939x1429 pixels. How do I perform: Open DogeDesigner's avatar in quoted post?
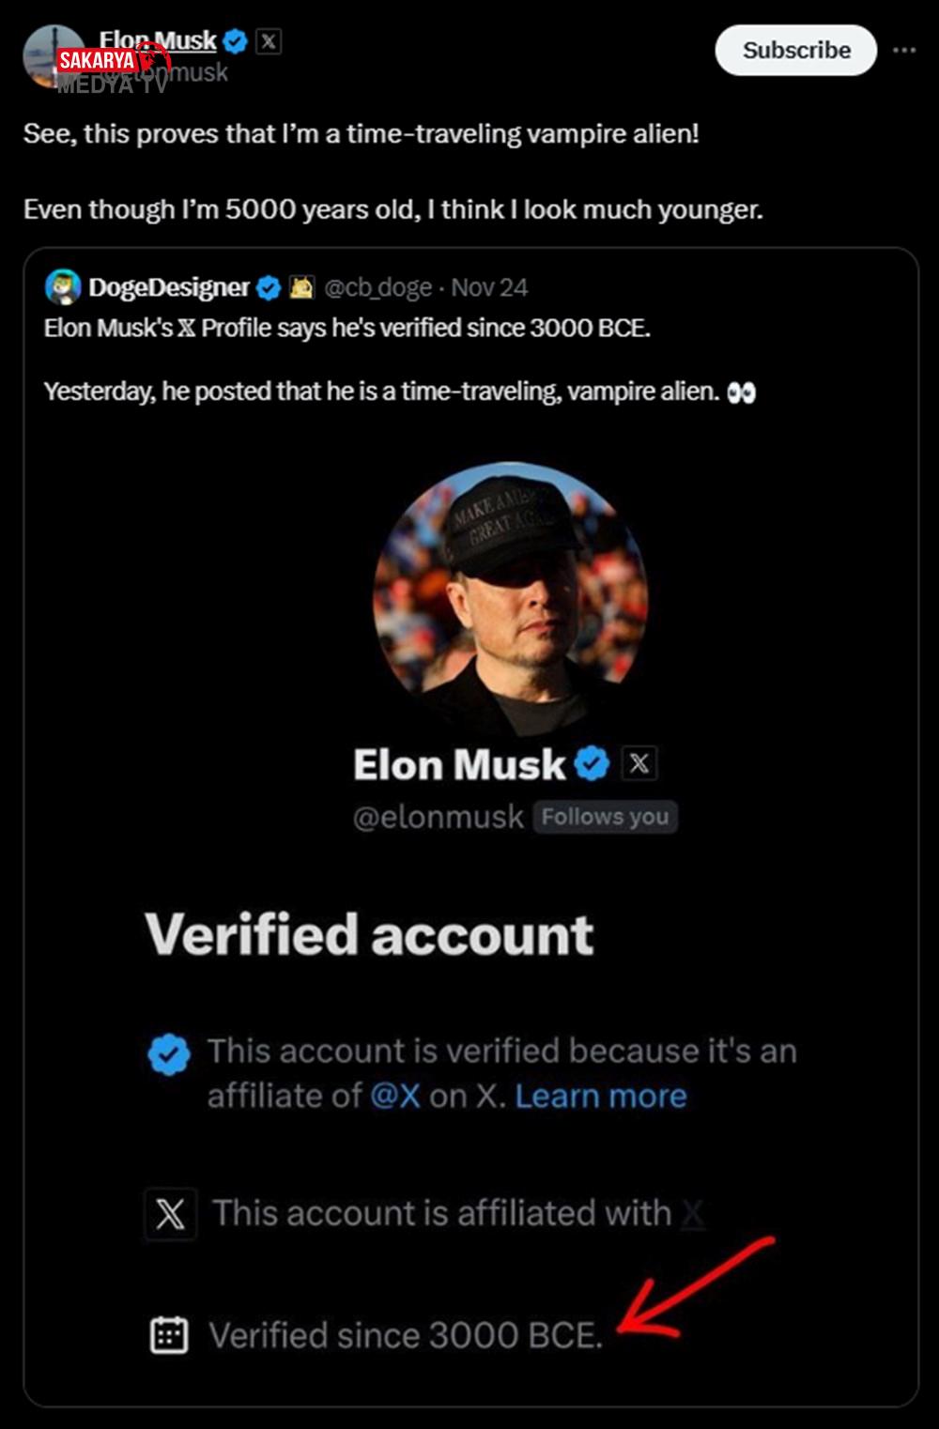(63, 287)
